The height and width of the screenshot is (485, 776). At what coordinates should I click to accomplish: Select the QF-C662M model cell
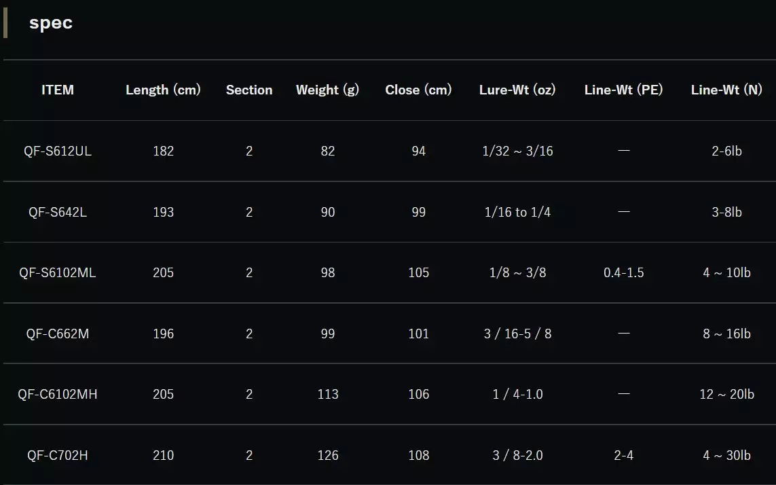[58, 334]
